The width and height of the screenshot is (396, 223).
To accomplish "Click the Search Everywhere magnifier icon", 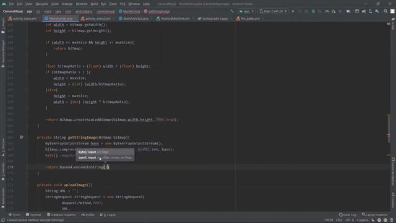I will 385,11.
